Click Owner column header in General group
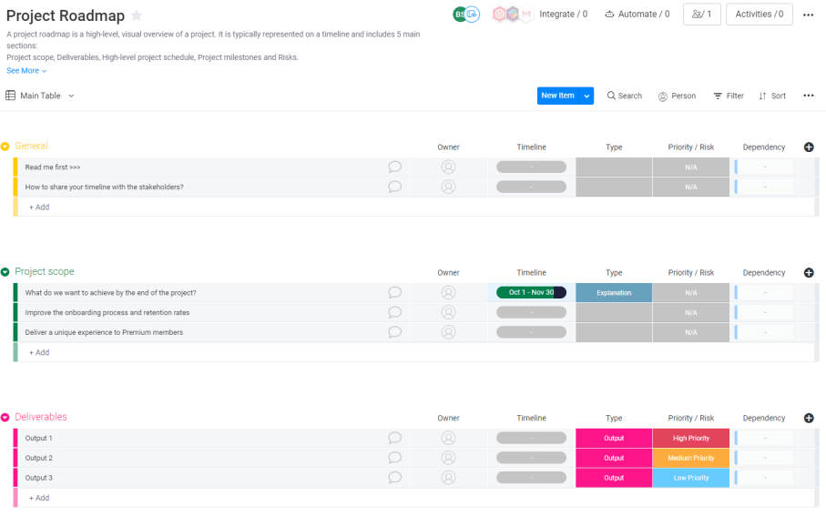The height and width of the screenshot is (516, 826). tap(448, 147)
